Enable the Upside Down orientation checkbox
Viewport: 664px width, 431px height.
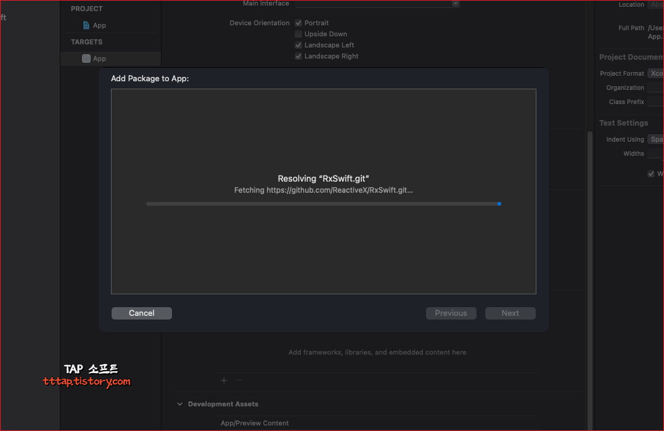298,34
